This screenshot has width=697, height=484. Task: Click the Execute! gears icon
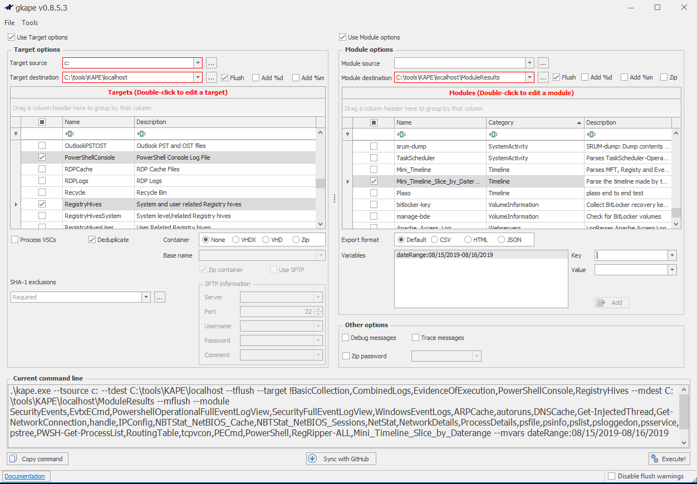656,459
